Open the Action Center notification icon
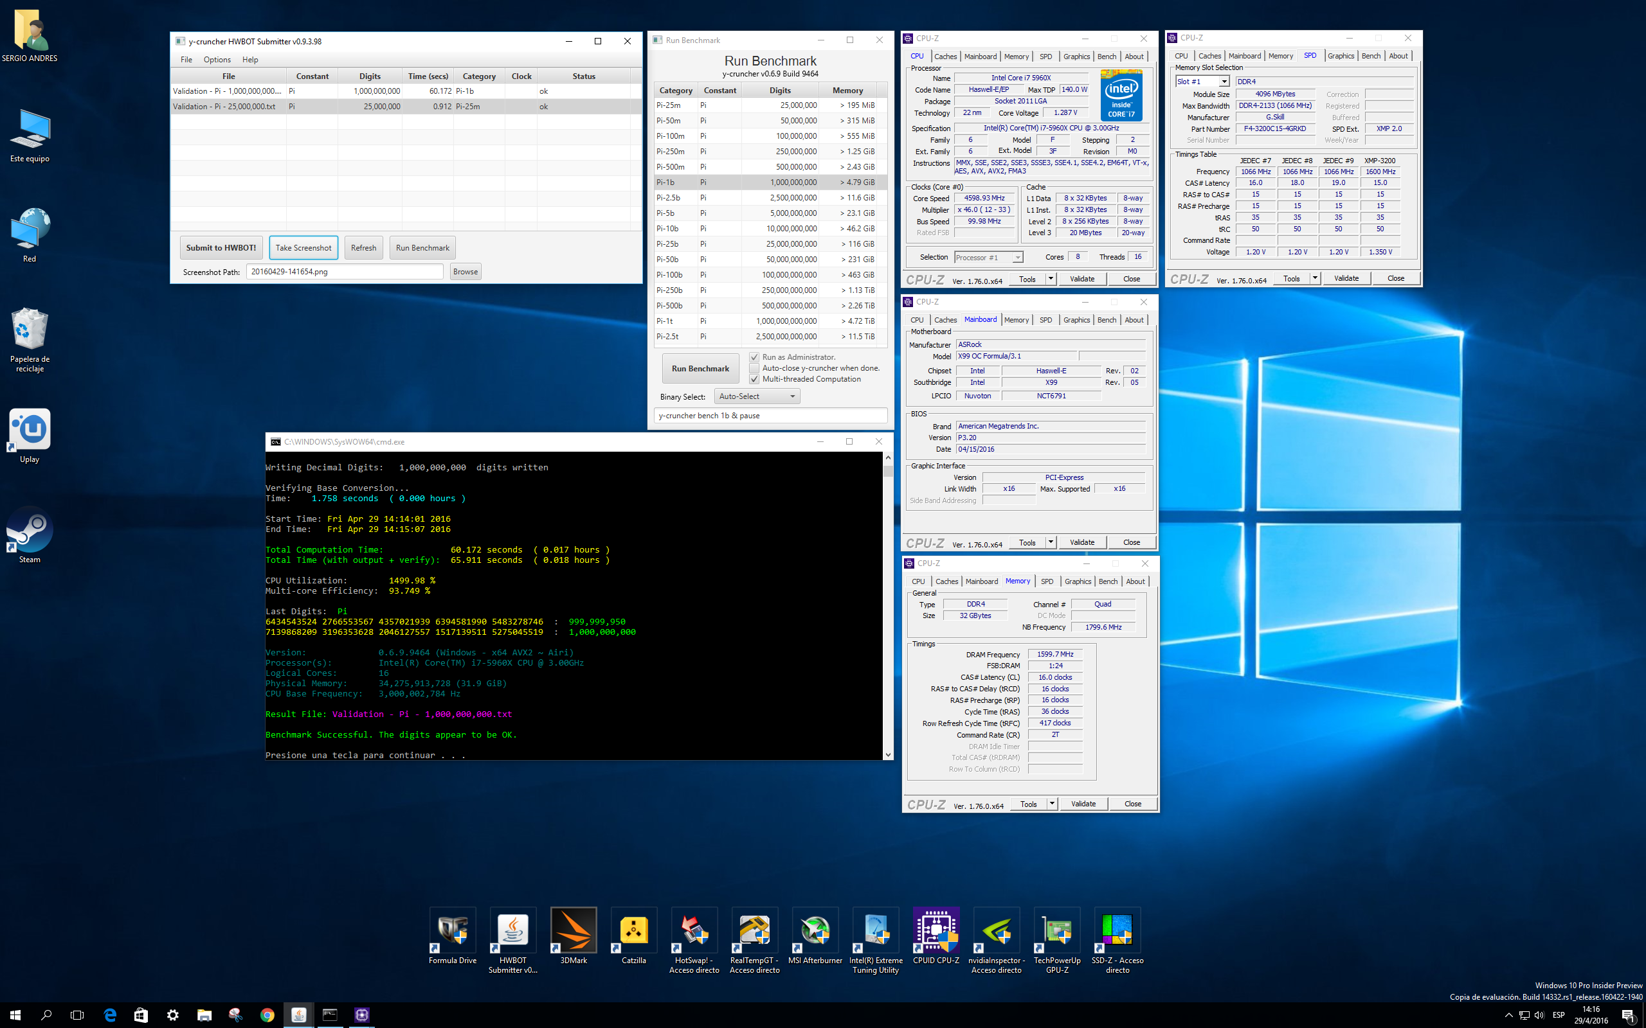Viewport: 1646px width, 1028px height. pyautogui.click(x=1628, y=1016)
